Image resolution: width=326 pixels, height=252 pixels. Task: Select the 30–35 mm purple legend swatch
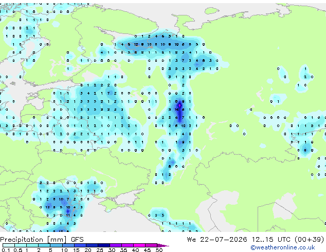point(115,245)
